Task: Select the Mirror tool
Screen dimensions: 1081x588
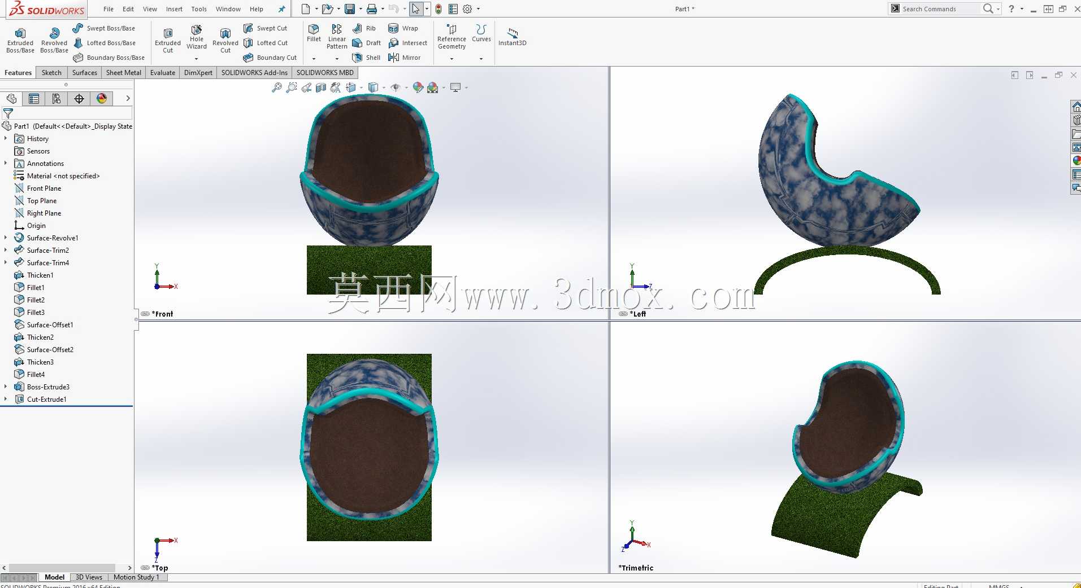Action: [405, 58]
